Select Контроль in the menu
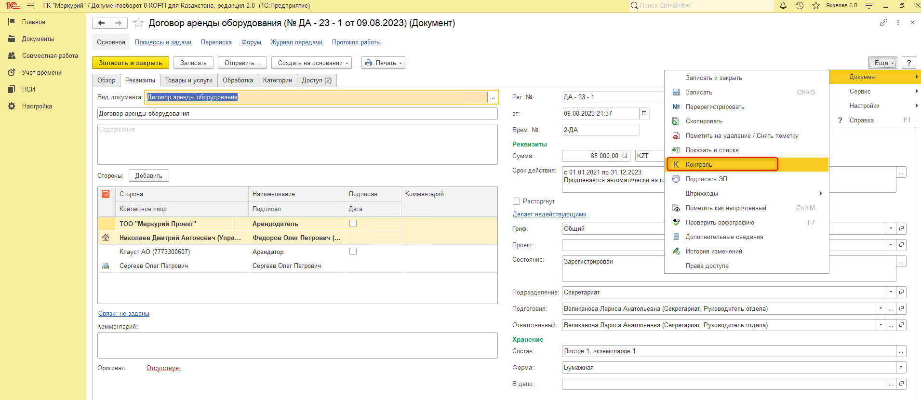This screenshot has height=400, width=921. click(699, 165)
